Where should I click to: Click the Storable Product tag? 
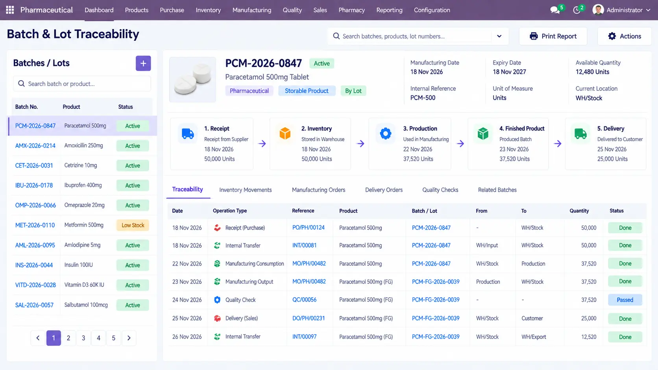click(x=307, y=91)
